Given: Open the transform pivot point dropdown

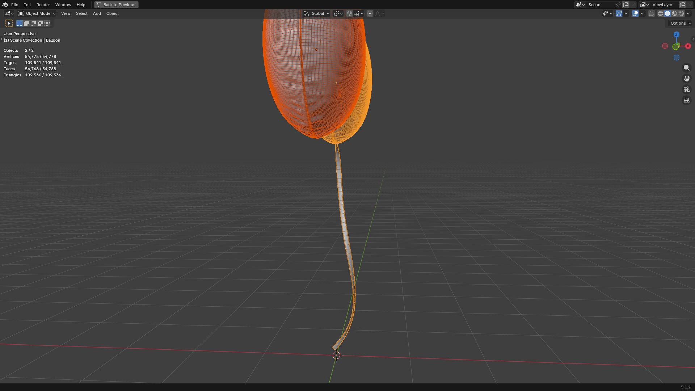Looking at the screenshot, I should [x=338, y=13].
